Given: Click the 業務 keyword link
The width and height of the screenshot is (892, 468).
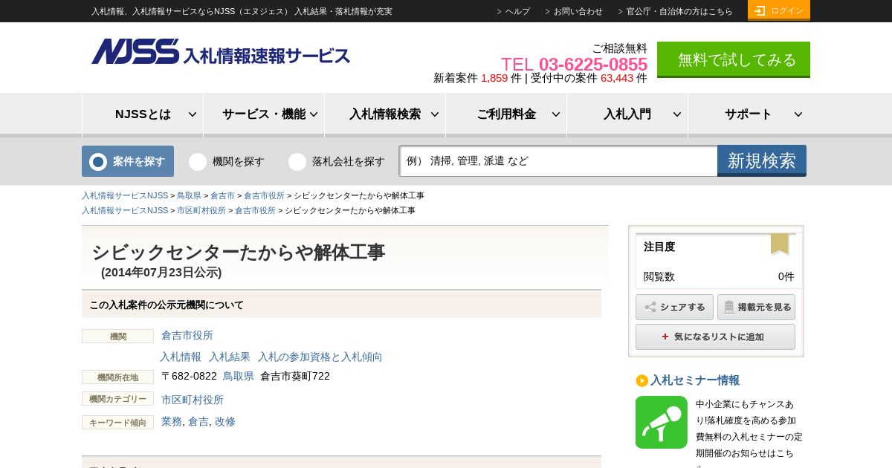Looking at the screenshot, I should (x=172, y=421).
